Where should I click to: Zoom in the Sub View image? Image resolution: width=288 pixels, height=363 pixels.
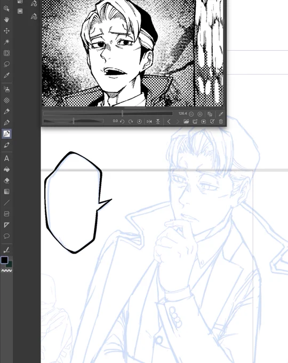pyautogui.click(x=199, y=114)
